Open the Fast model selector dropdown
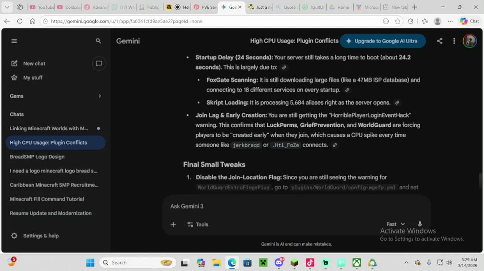This screenshot has width=484, height=271. coord(395,224)
